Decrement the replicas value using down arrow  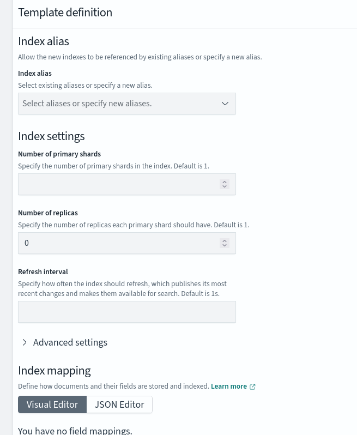coord(225,246)
